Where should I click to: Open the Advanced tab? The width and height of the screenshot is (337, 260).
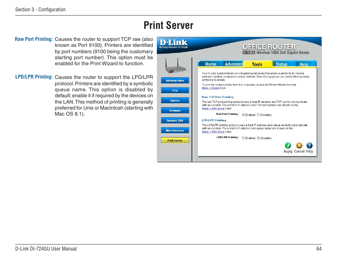233,64
